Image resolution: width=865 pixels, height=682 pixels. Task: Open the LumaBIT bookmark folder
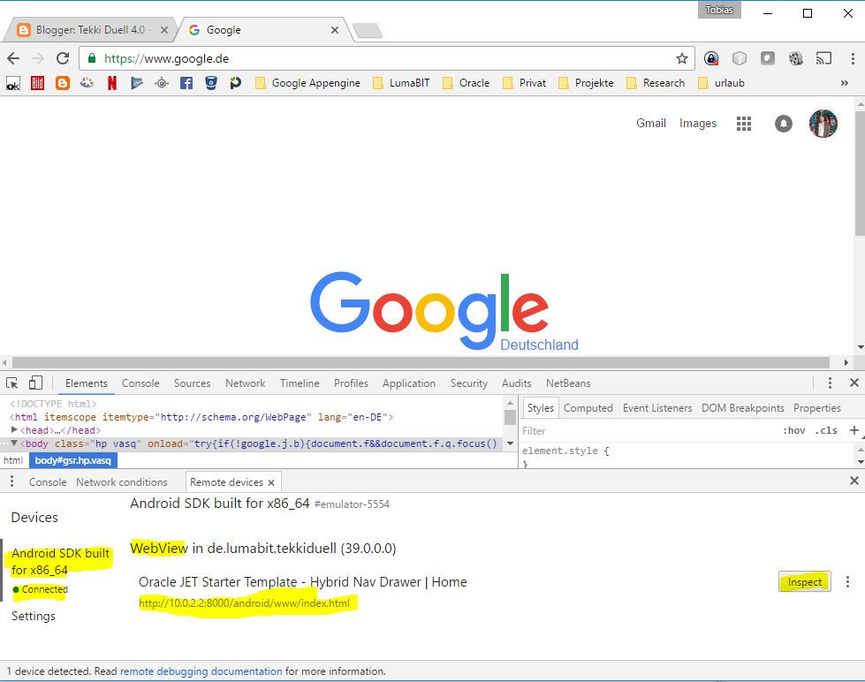(x=401, y=83)
